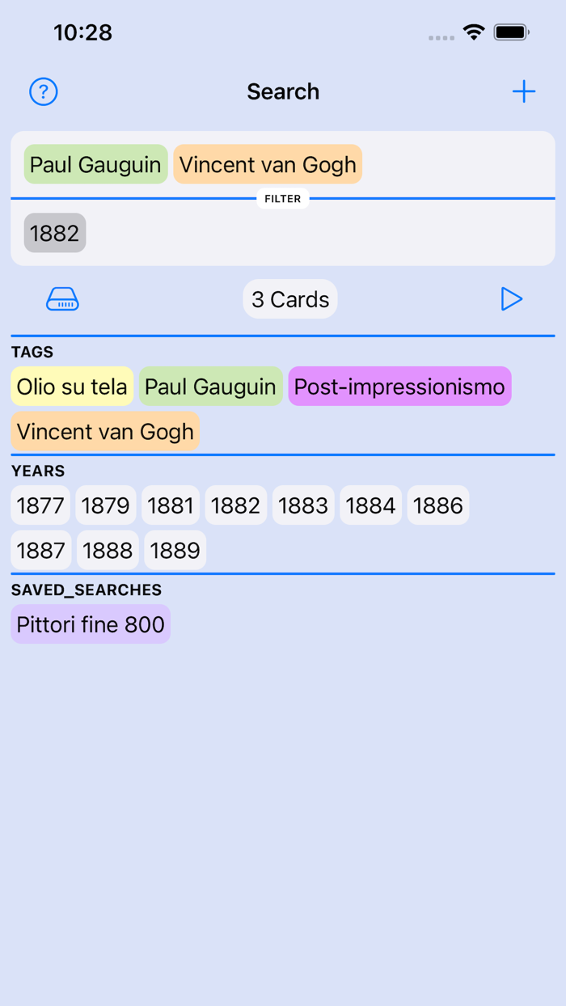Screen dimensions: 566x1006
Task: Tap the battery status icon
Action: (512, 32)
